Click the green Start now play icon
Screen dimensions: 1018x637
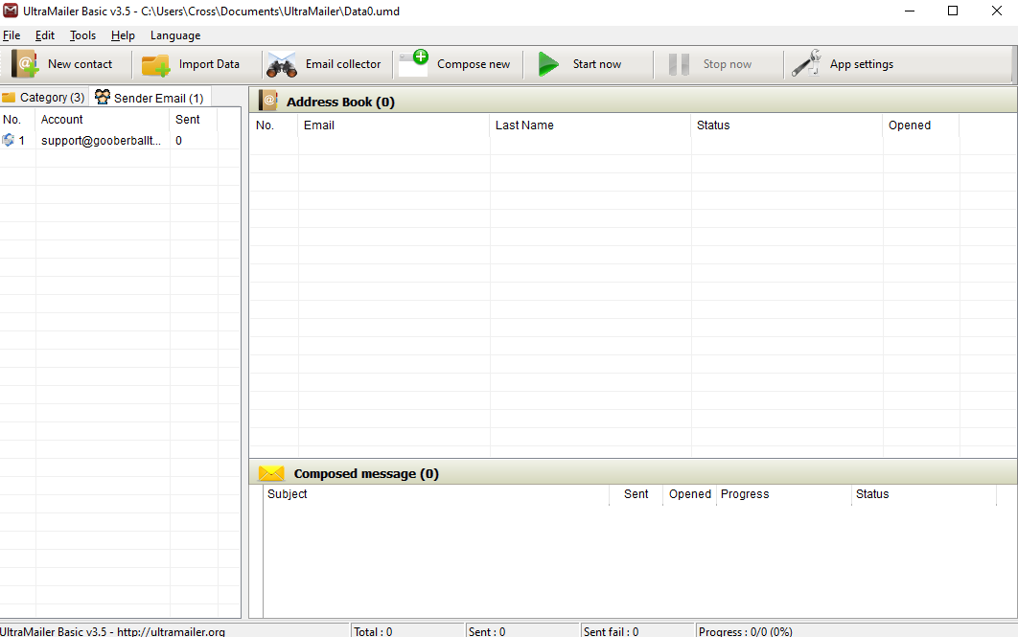pyautogui.click(x=548, y=64)
